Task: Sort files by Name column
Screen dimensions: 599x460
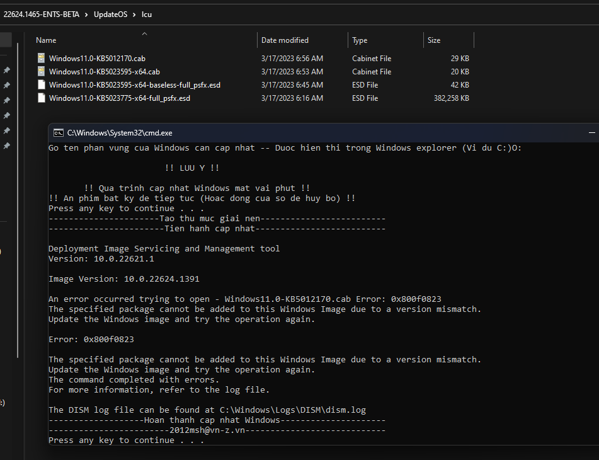Action: click(46, 40)
